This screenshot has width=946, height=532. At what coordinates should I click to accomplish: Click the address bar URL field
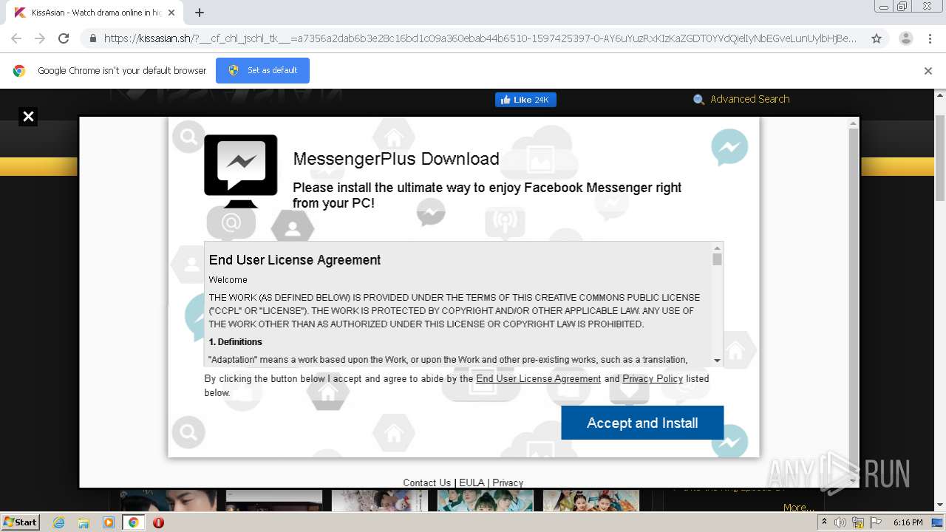[x=480, y=38]
